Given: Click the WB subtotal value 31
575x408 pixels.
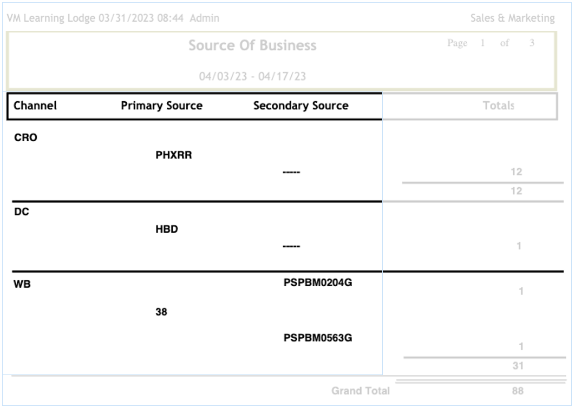Looking at the screenshot, I should click(x=518, y=366).
